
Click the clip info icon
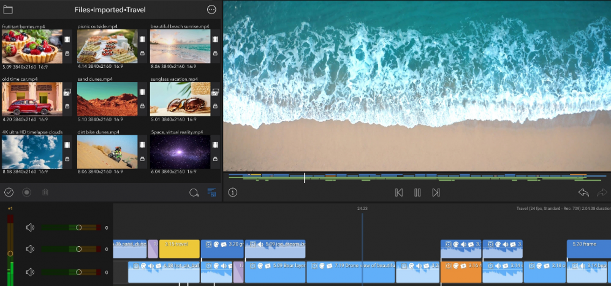[x=233, y=192]
